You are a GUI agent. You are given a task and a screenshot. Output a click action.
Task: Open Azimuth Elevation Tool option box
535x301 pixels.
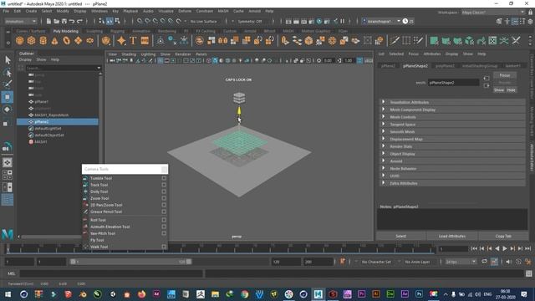pos(164,227)
